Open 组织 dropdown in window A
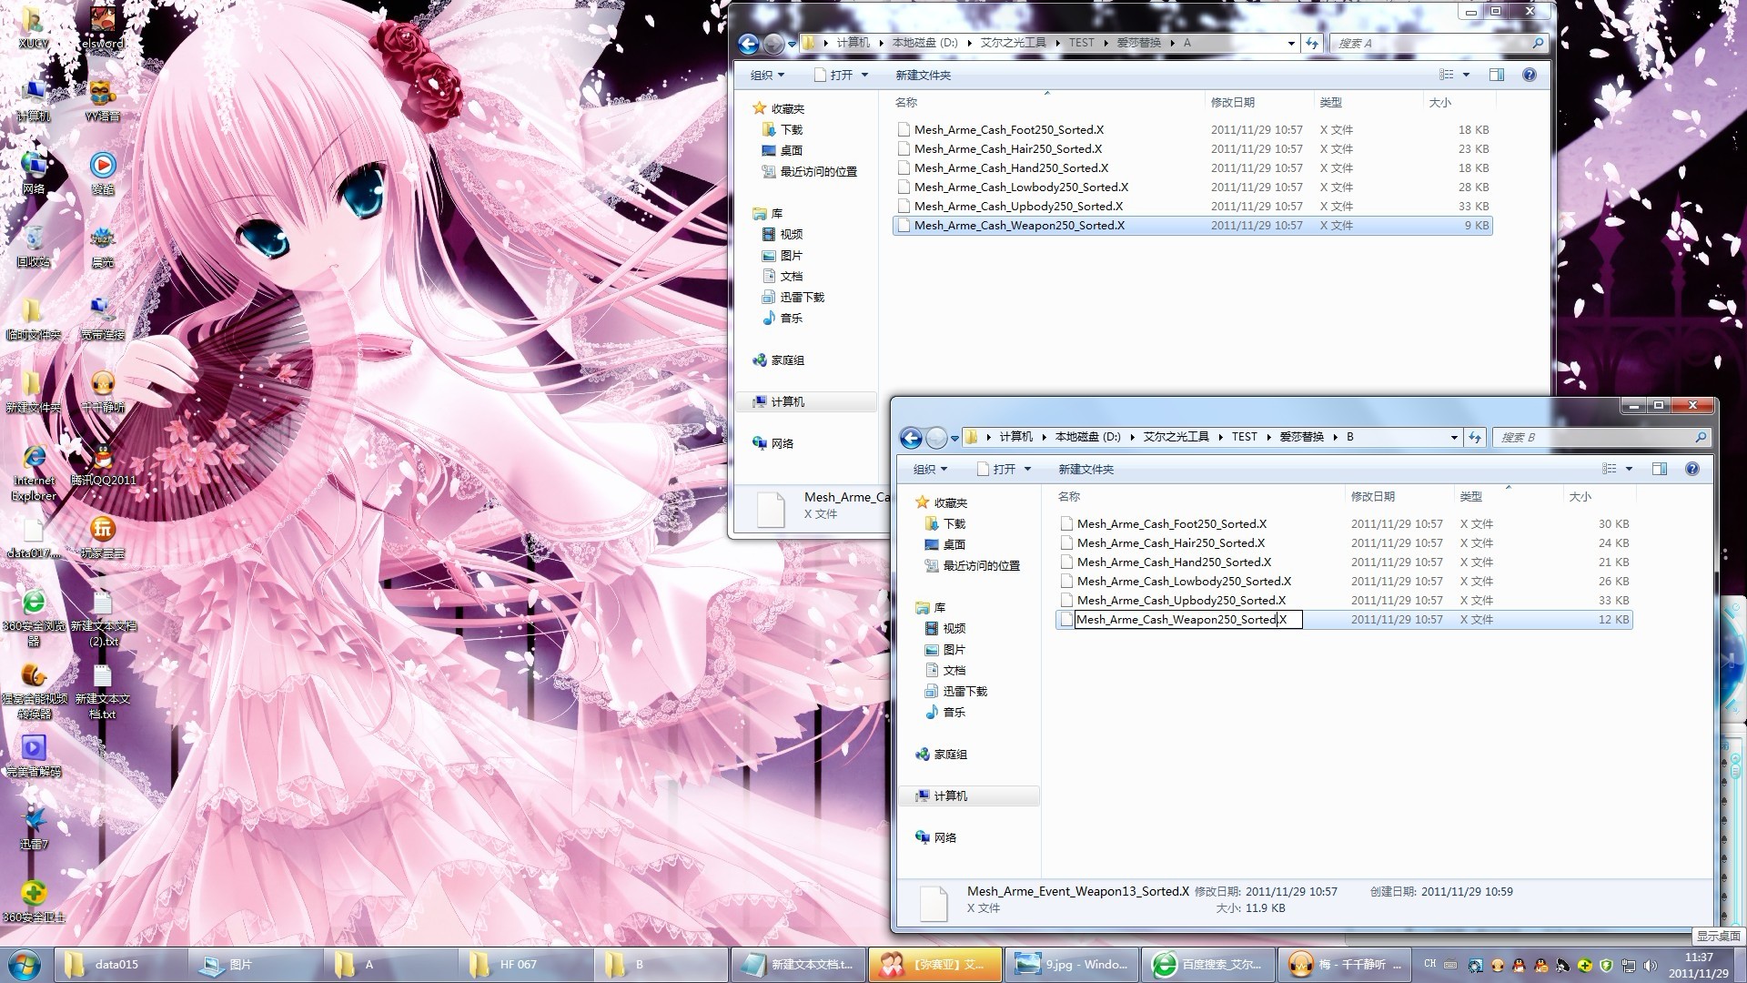This screenshot has width=1747, height=983. click(767, 75)
